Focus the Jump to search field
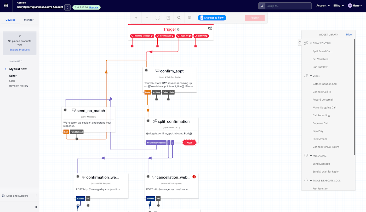This screenshot has height=212, width=366. 288,6
